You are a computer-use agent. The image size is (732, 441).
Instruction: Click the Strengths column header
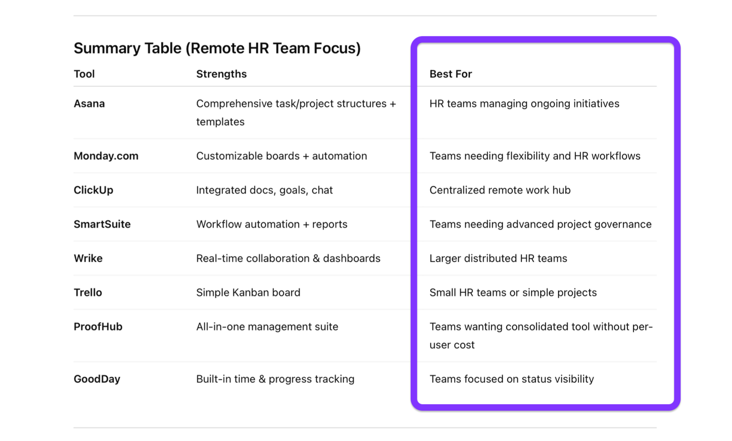221,74
